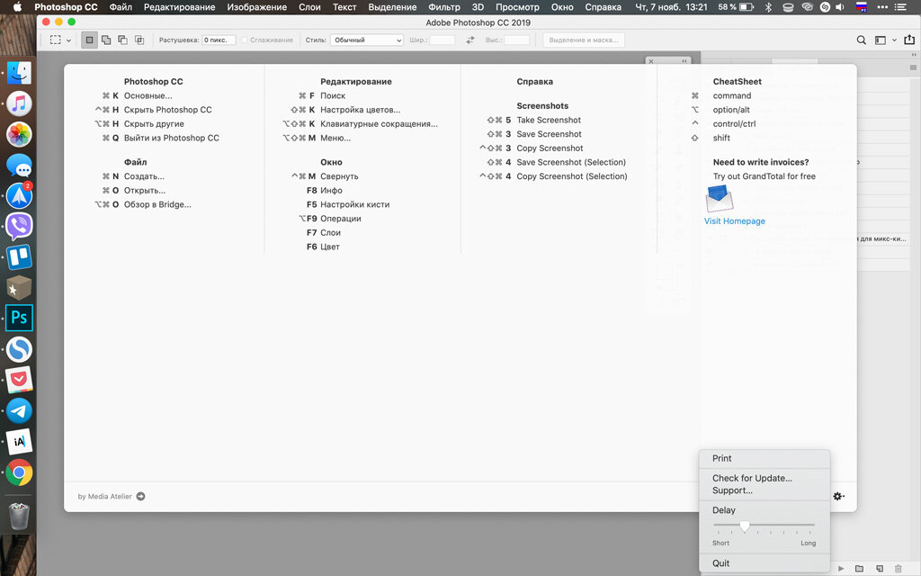The image size is (921, 576).
Task: Click 'Copy Screenshot (Selection)' entry
Action: coord(571,176)
